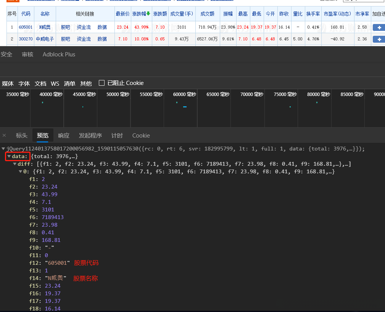Viewport: 385px width, 312px height.
Task: Click 6527.06万 turnover cell
Action: [x=207, y=39]
